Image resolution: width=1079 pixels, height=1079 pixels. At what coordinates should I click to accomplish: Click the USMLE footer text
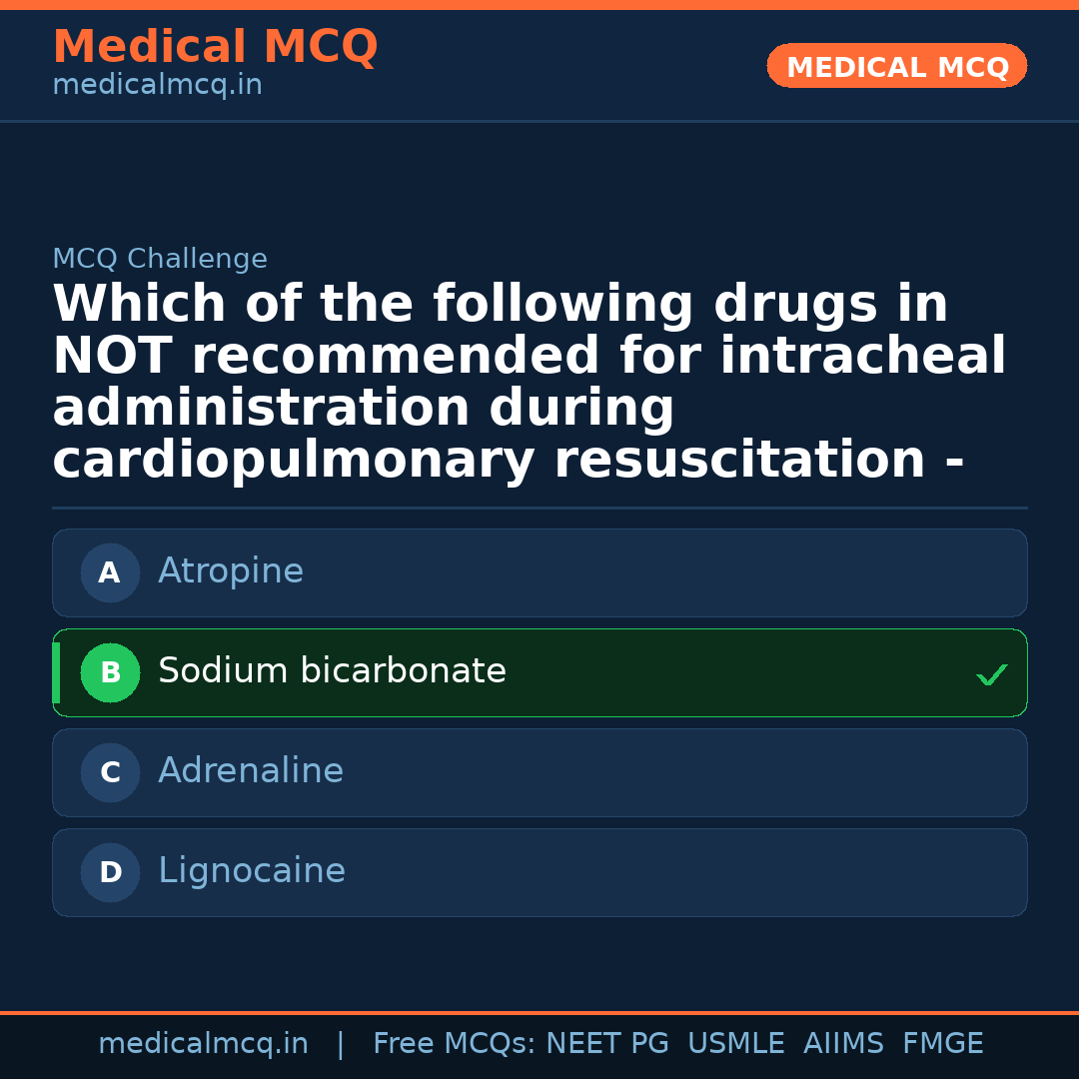click(735, 1044)
